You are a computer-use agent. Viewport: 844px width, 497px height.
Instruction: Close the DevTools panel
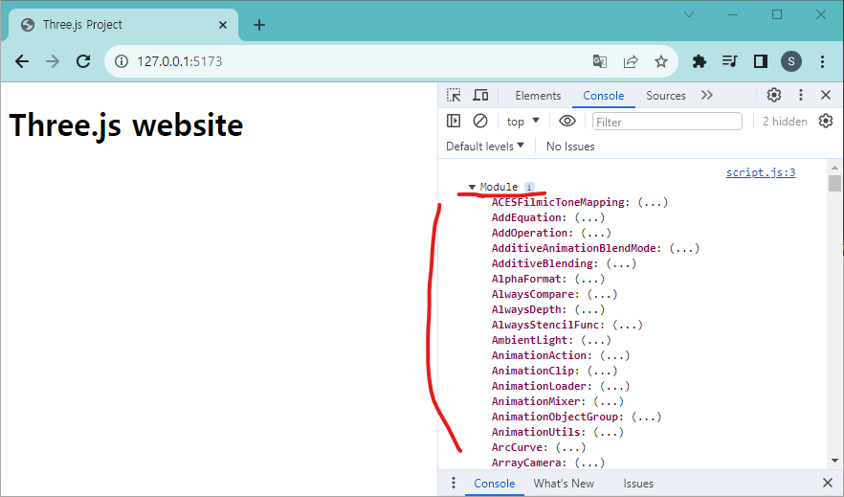point(826,95)
